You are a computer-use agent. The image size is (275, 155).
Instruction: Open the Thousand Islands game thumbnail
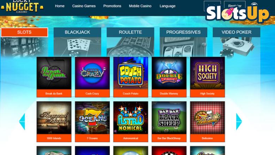54,118
